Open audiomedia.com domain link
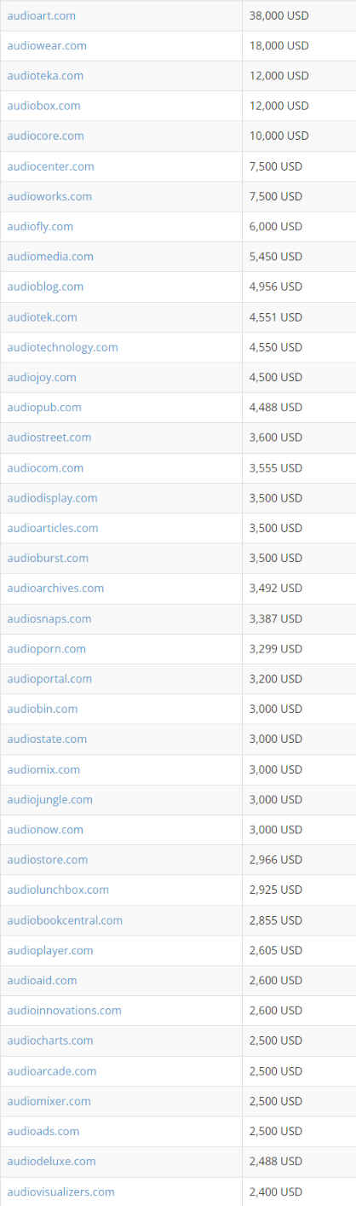The image size is (356, 1206). (x=50, y=257)
